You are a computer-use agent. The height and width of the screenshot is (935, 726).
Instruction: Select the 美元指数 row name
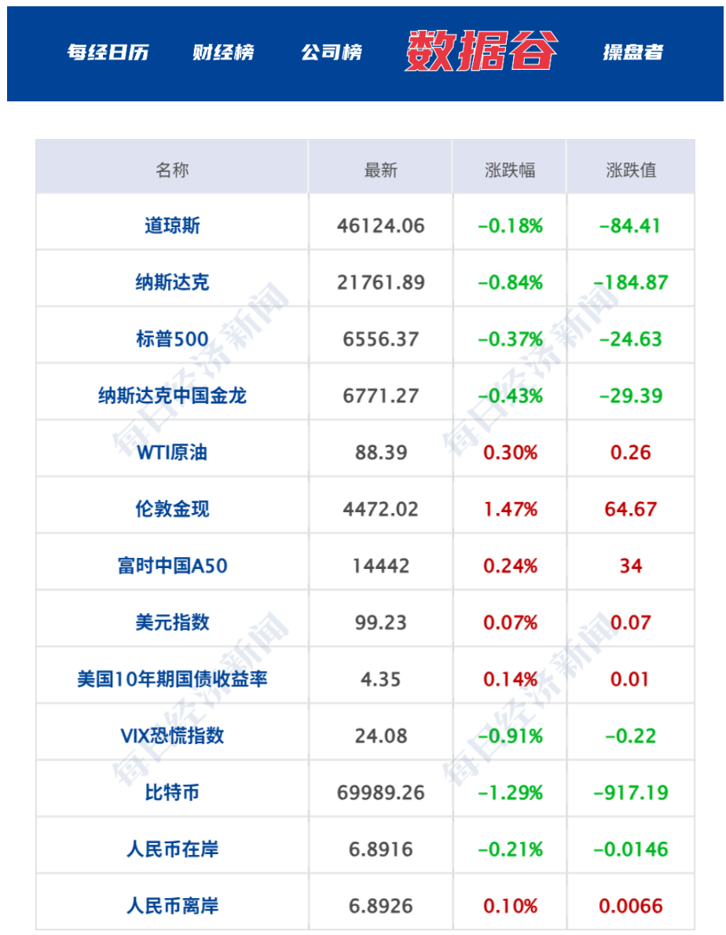[172, 622]
